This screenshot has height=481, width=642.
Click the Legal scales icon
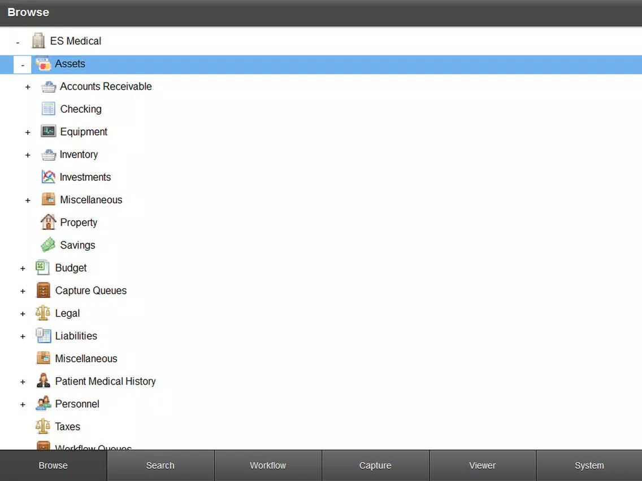(x=43, y=313)
